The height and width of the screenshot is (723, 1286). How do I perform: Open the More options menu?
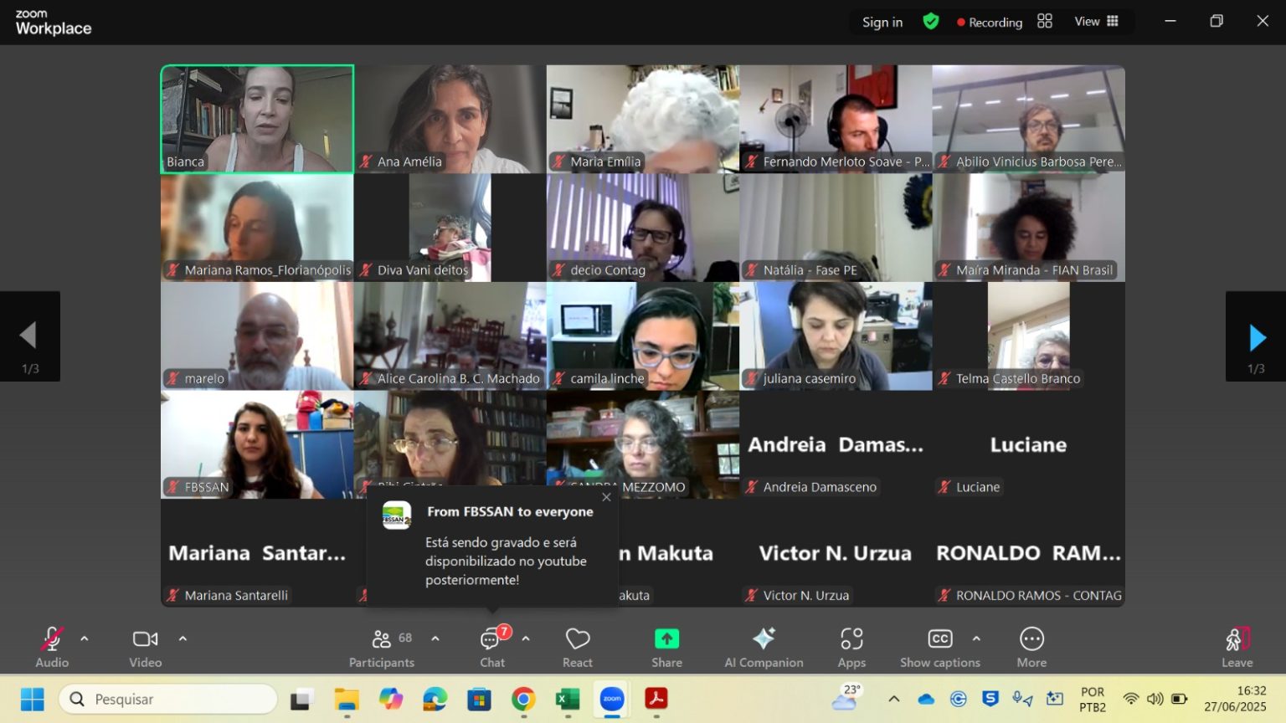click(x=1031, y=646)
